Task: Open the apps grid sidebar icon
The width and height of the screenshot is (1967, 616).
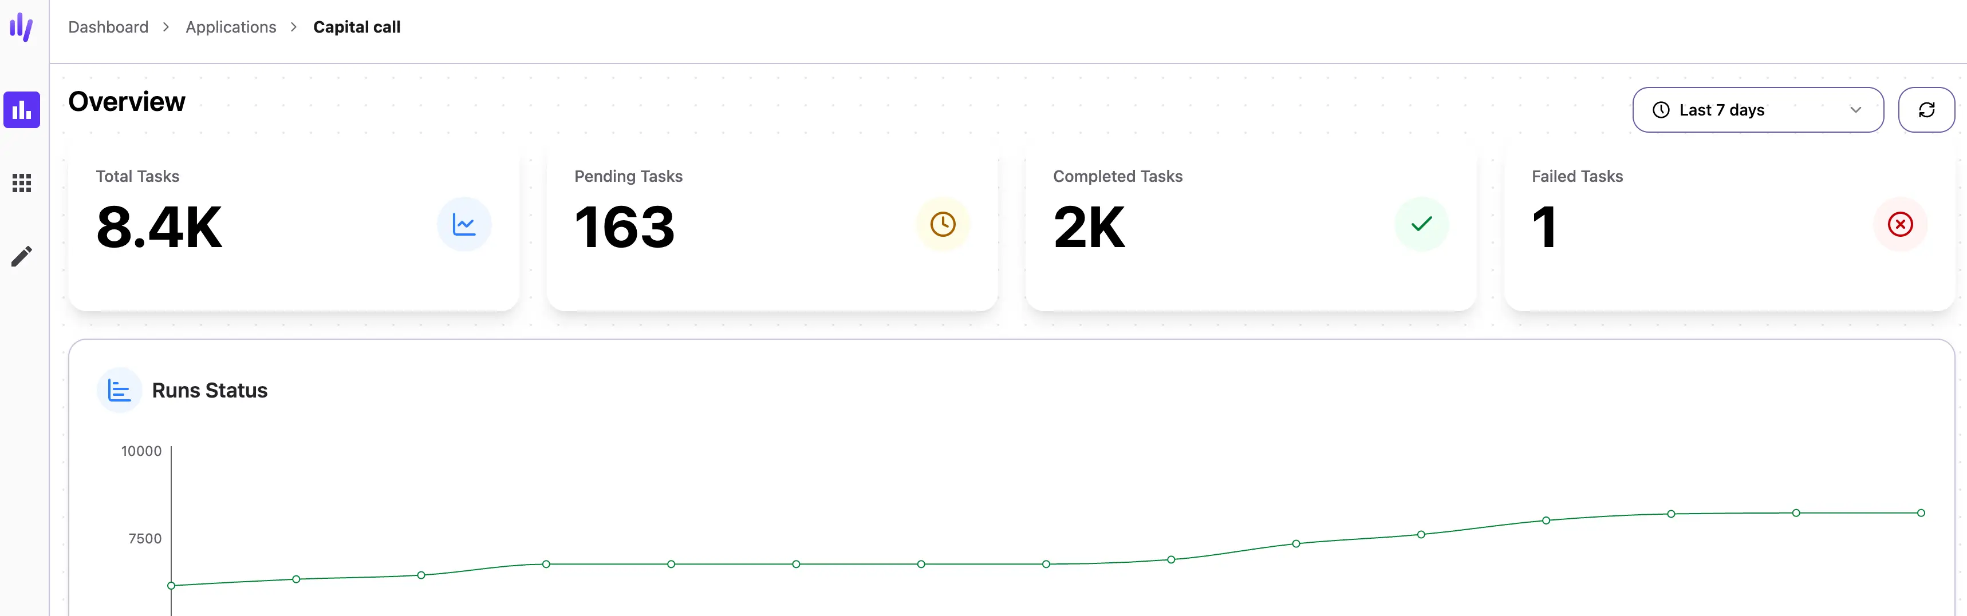Action: coord(21,183)
